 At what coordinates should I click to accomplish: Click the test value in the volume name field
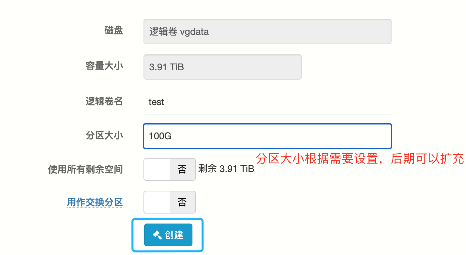[157, 102]
